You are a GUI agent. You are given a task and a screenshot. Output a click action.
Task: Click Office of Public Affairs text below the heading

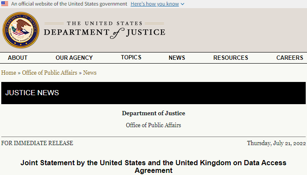[x=153, y=125]
